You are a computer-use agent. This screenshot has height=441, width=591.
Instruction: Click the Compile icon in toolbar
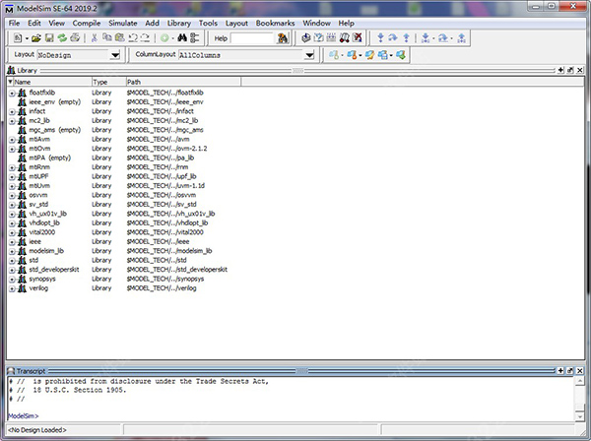[306, 37]
